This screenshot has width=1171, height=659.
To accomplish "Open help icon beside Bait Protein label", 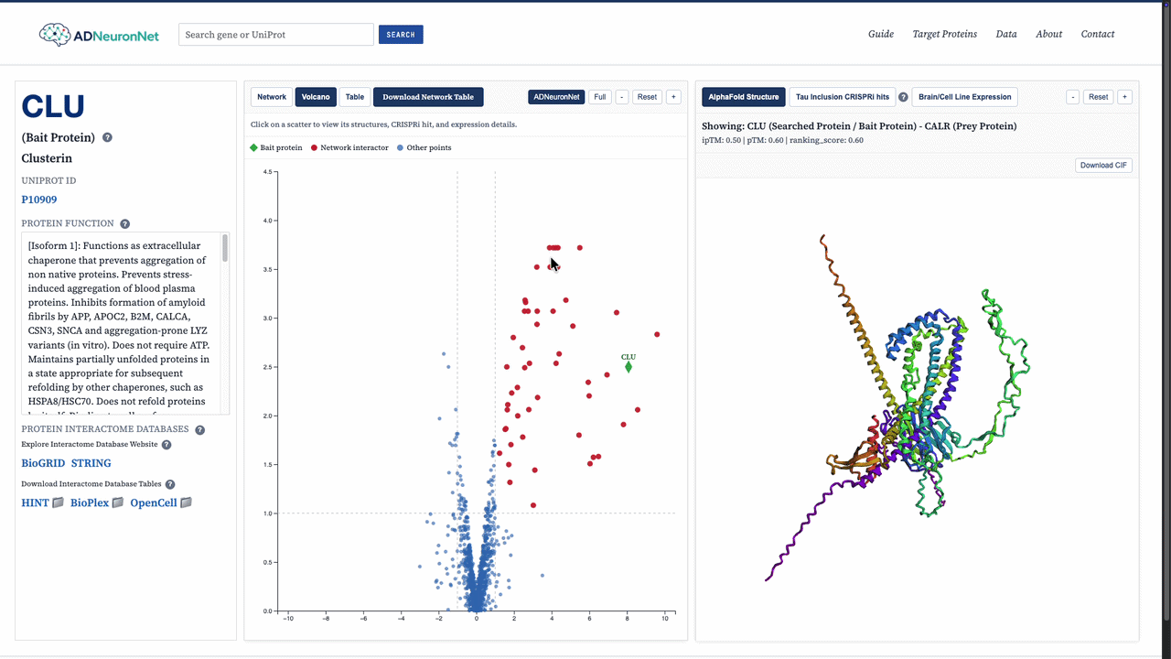I will tap(107, 137).
